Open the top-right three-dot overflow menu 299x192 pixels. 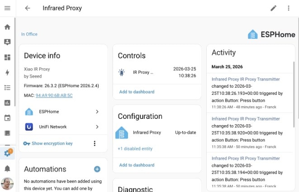pos(289,8)
